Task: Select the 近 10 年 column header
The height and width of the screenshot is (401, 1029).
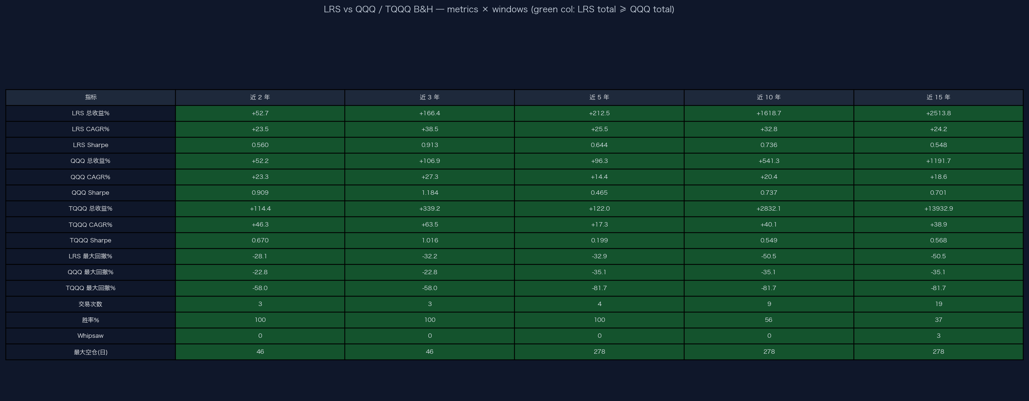Action: [x=769, y=97]
